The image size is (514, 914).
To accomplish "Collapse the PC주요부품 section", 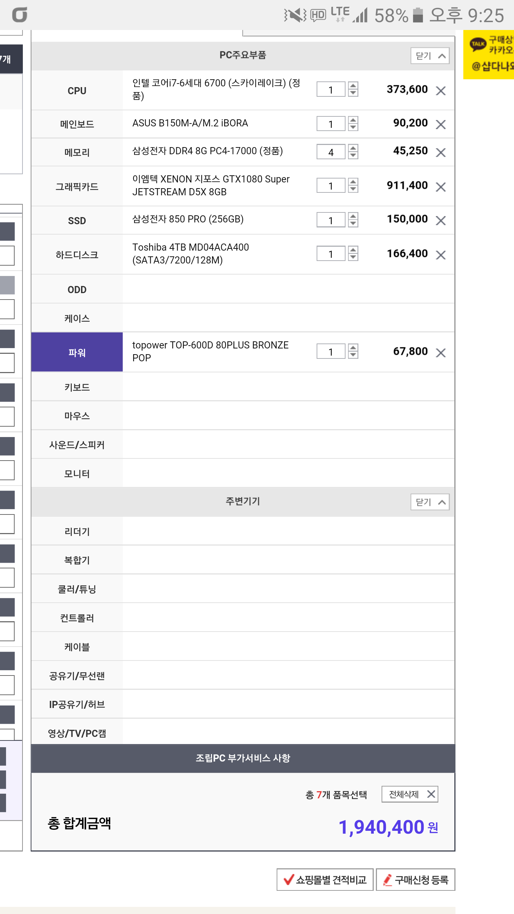I will pyautogui.click(x=430, y=56).
